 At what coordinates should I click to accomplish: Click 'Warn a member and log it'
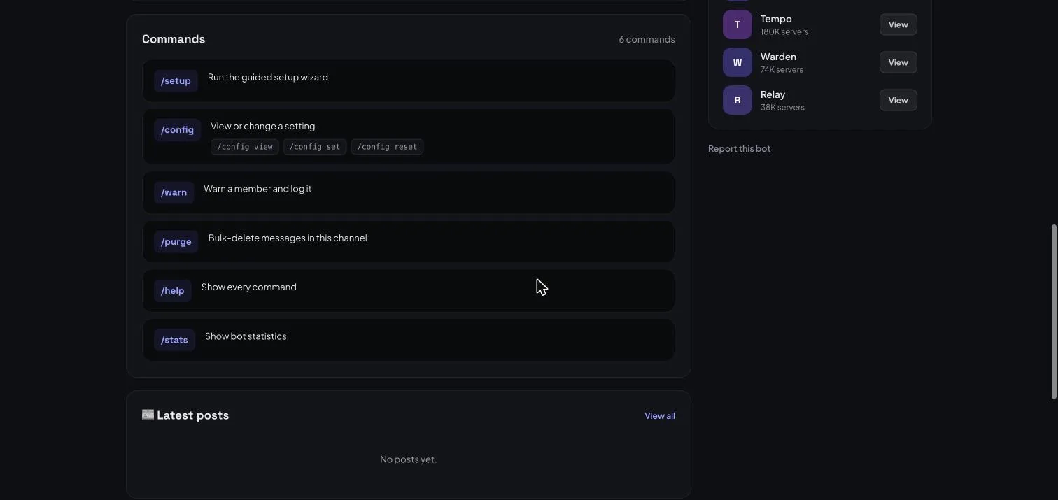pyautogui.click(x=258, y=189)
